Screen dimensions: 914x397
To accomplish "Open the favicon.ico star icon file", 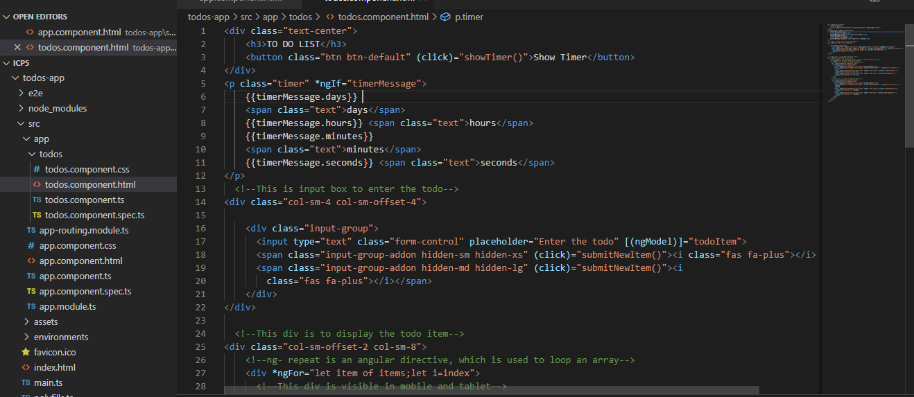I will tap(26, 353).
